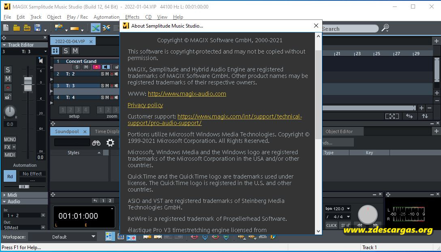Click the speaker monitoring icon in Track Editor
441x252 pixels.
(41, 60)
